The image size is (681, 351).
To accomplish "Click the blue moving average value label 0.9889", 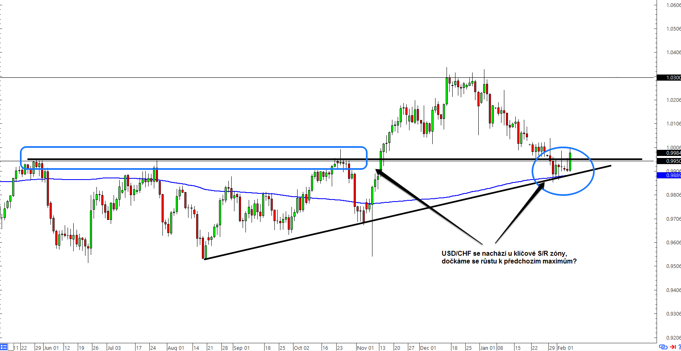I will [669, 175].
